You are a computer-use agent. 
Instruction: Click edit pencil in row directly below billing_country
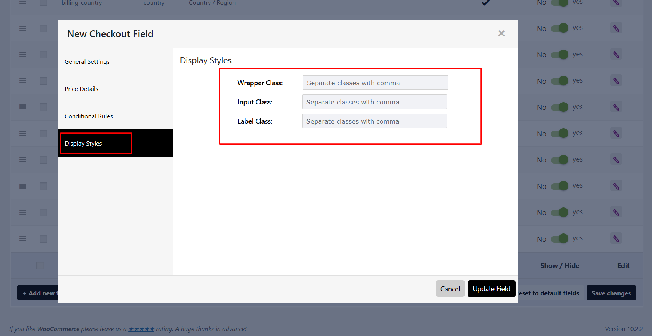coord(616,28)
